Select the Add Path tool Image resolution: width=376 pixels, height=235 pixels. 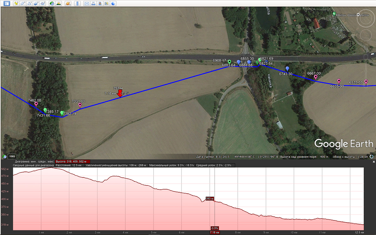tap(30, 4)
